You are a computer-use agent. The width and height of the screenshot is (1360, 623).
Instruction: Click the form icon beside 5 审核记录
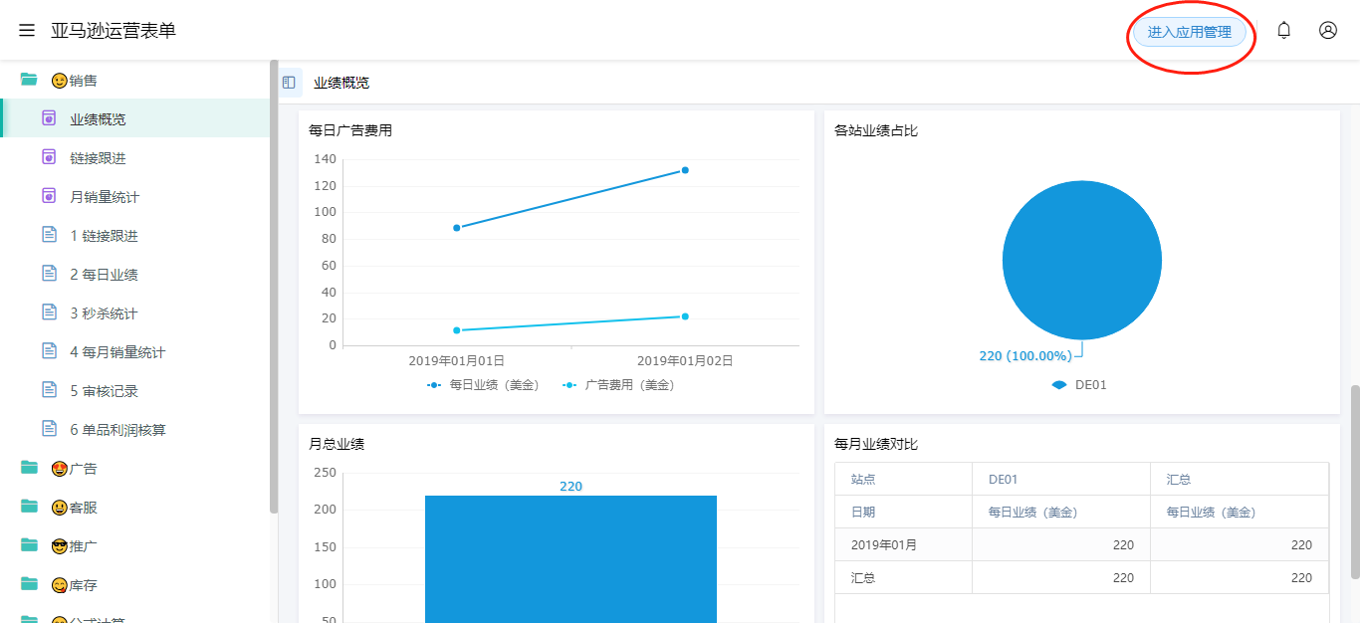[49, 390]
